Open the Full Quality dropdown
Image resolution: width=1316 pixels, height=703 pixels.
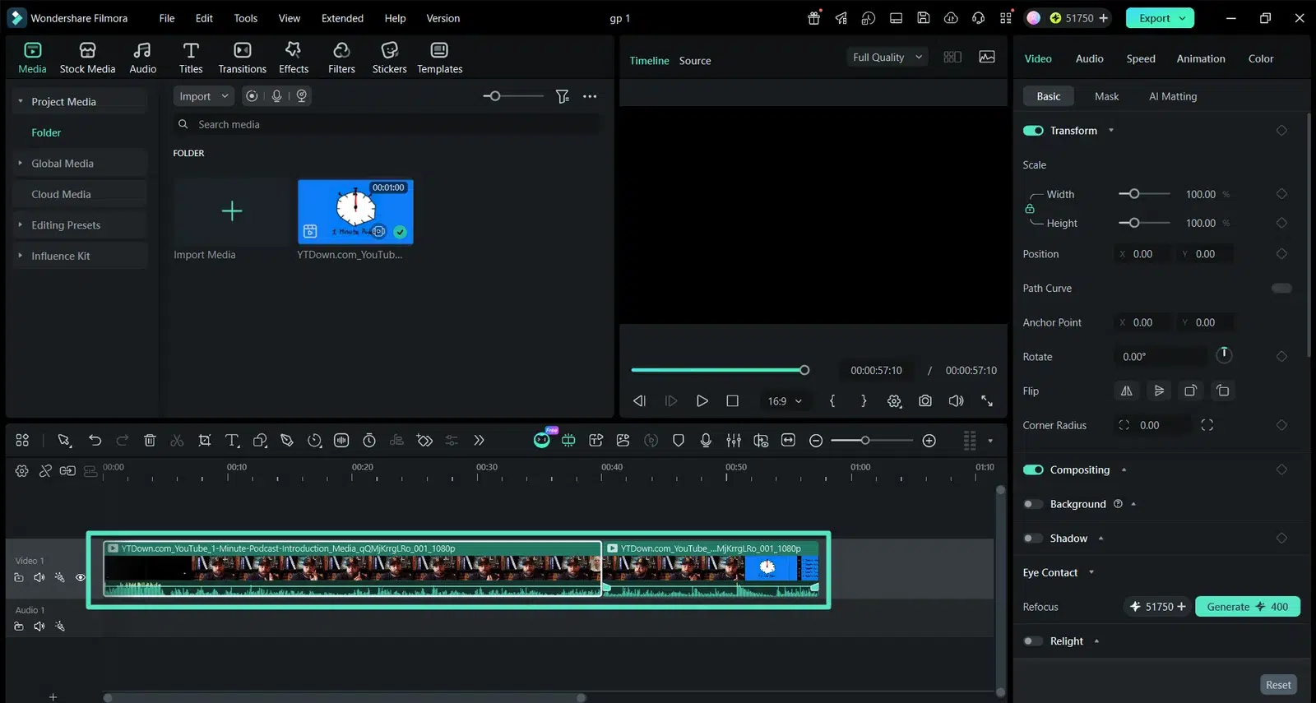click(x=887, y=58)
